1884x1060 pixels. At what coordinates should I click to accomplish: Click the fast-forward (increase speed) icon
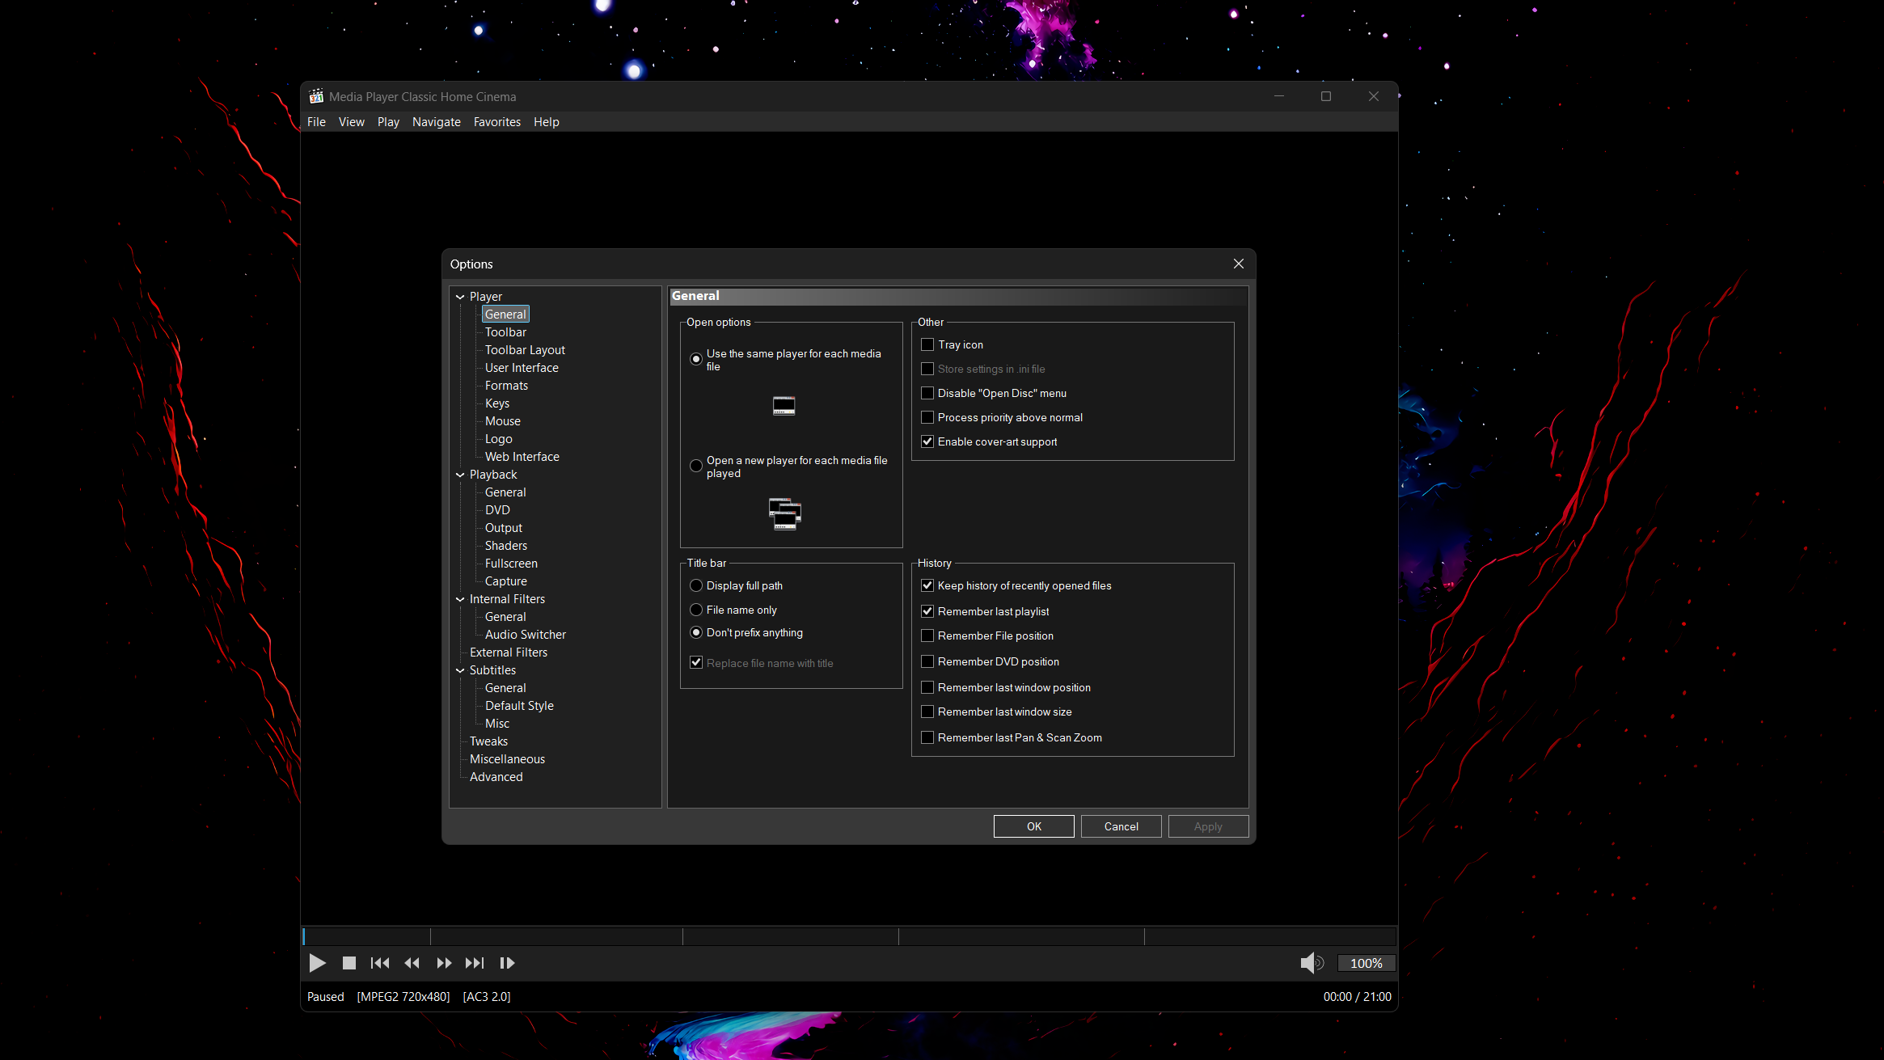(444, 963)
